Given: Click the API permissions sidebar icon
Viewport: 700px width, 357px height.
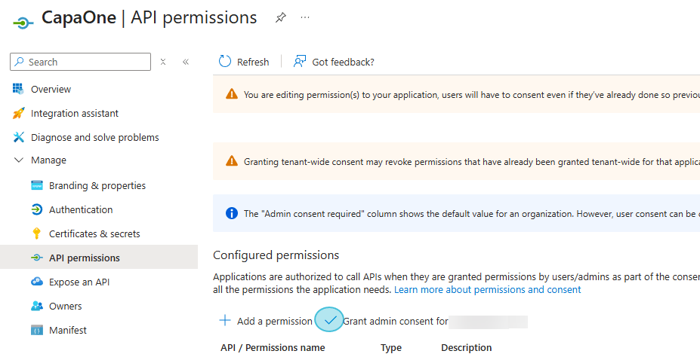Looking at the screenshot, I should 37,258.
